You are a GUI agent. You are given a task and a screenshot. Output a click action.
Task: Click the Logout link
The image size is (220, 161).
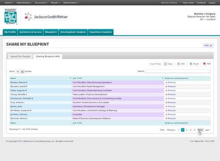[212, 3]
